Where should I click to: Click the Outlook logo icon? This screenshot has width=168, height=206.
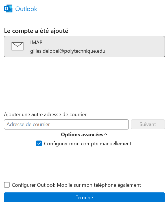pos(8,9)
